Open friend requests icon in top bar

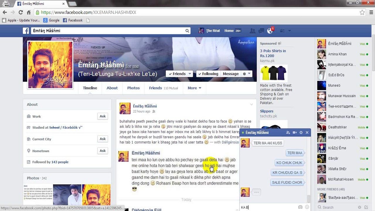click(x=252, y=31)
